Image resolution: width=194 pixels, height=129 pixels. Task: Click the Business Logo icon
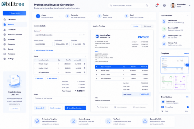163,102
